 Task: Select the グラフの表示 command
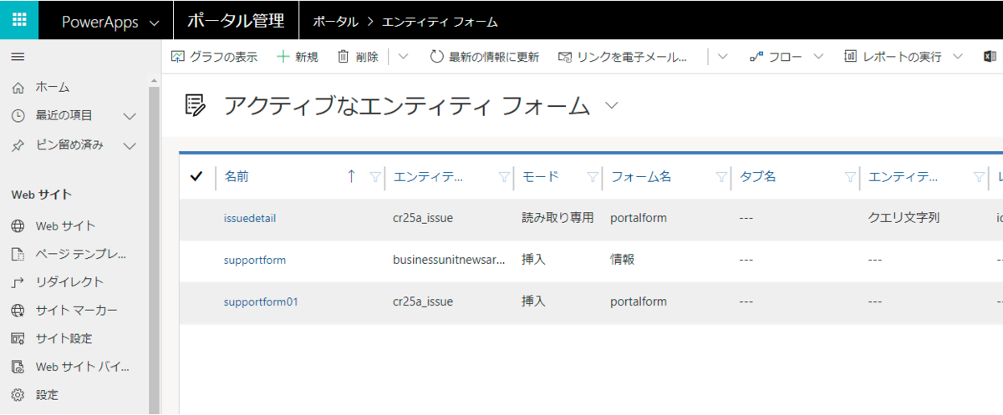(x=214, y=57)
